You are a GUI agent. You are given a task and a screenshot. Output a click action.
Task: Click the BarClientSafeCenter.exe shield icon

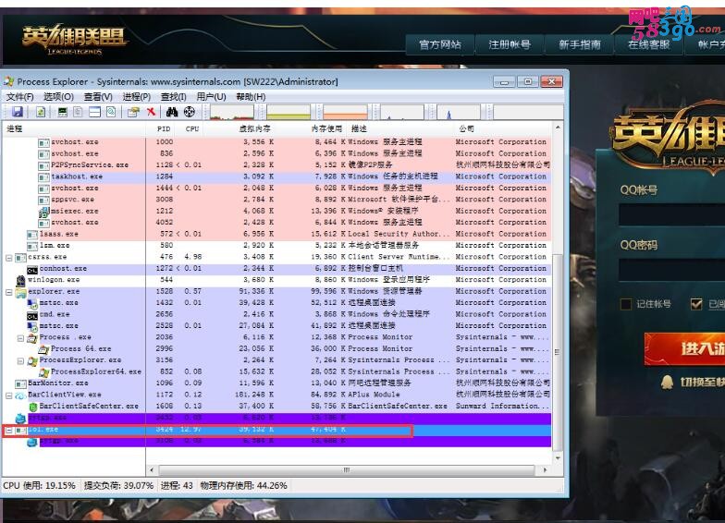point(33,407)
